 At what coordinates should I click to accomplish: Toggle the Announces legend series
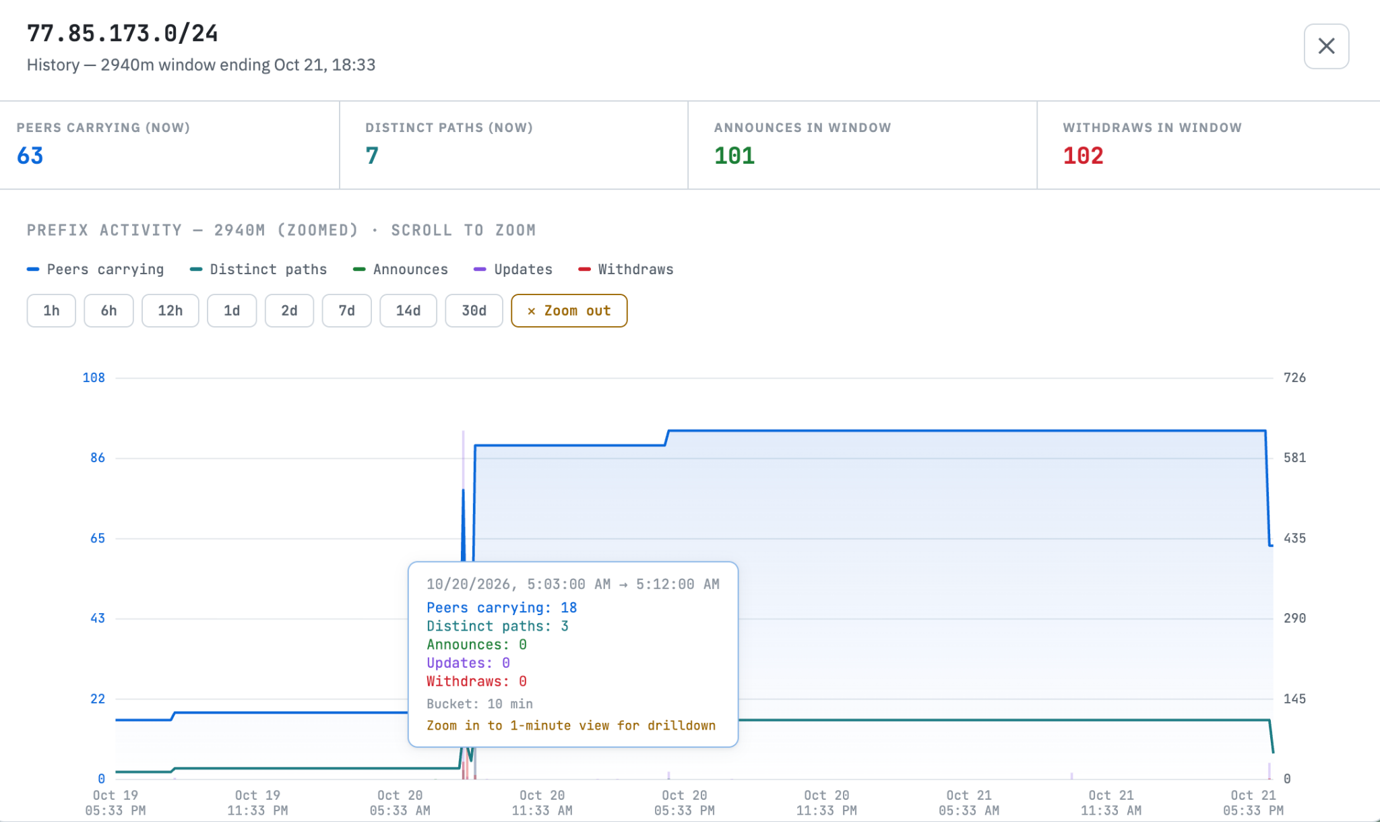tap(400, 270)
